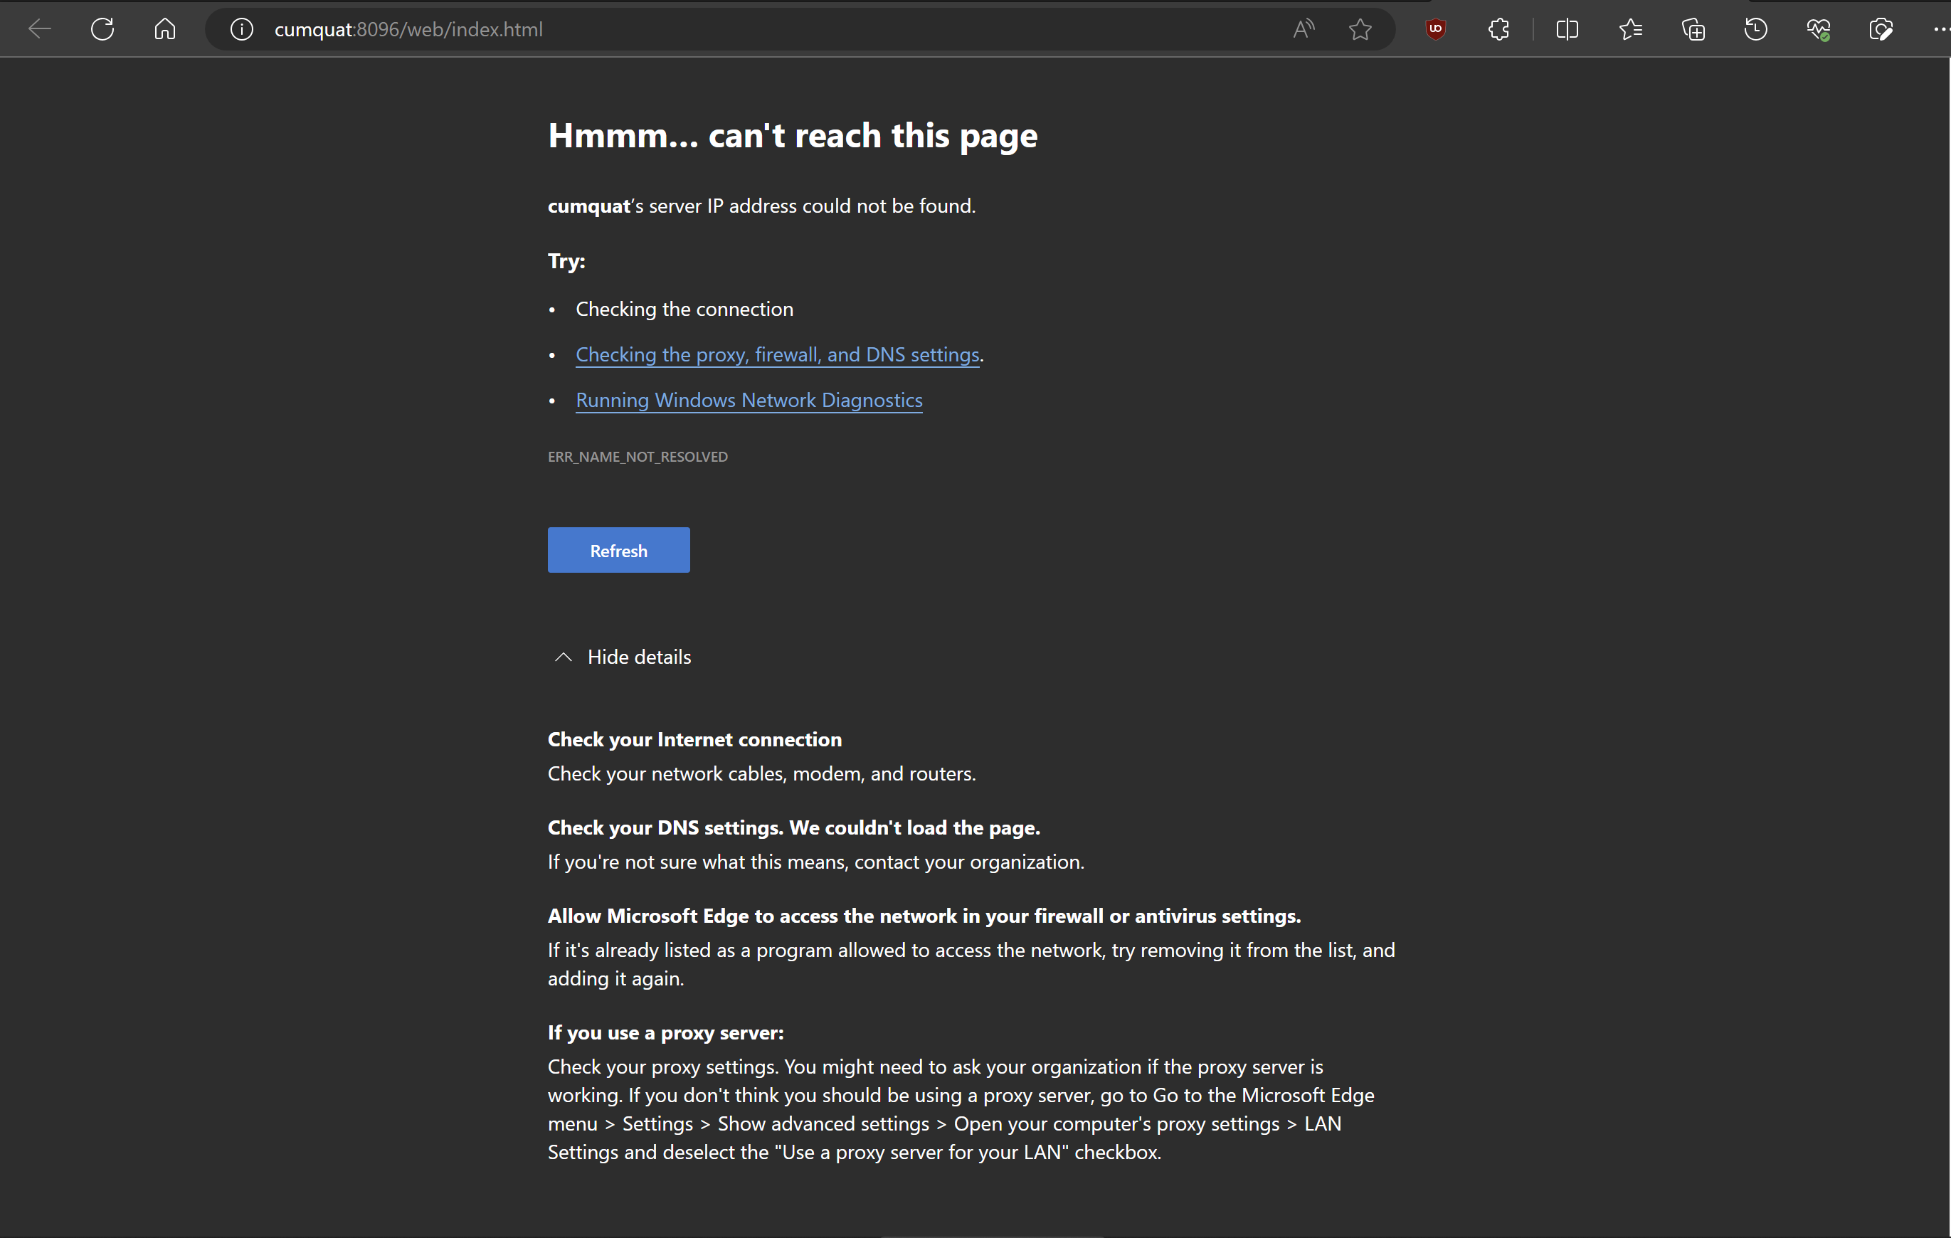The width and height of the screenshot is (1951, 1238).
Task: Collapse the Hide details section
Action: tap(623, 657)
